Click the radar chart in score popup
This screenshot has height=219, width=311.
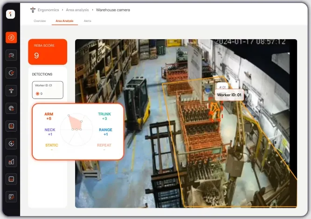coord(76,129)
